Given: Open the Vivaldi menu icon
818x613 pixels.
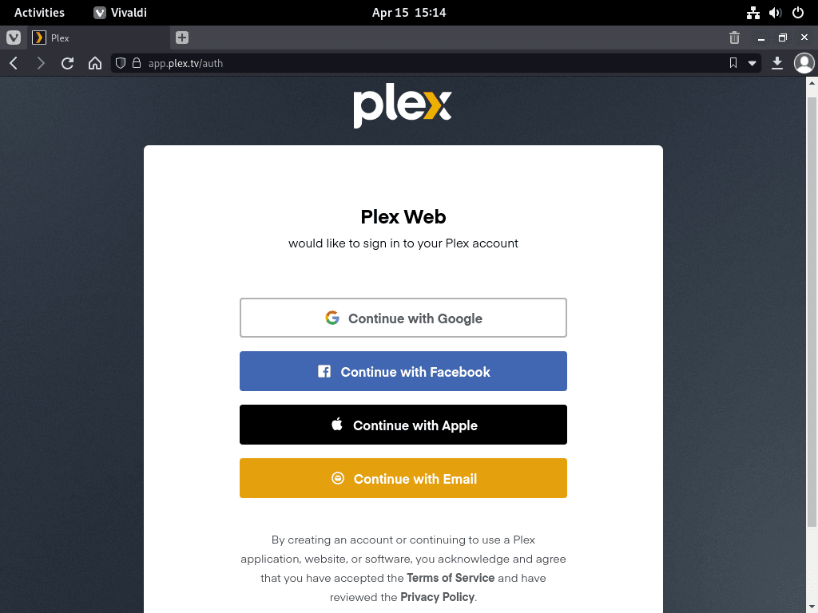Looking at the screenshot, I should [14, 38].
